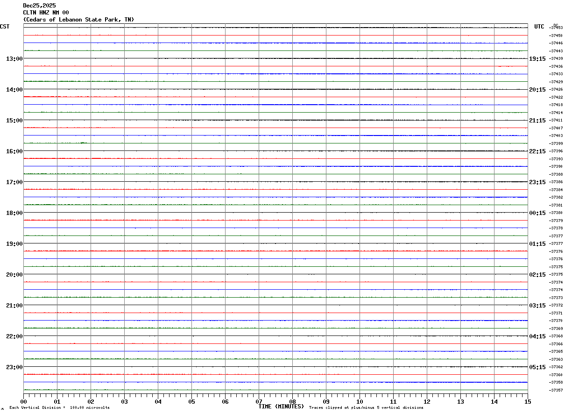Click the 20:15 UTC time label
Image resolution: width=565 pixels, height=414 pixels.
pyautogui.click(x=537, y=90)
